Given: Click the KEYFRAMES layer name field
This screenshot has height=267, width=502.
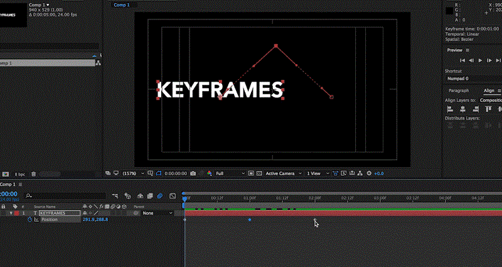Looking at the screenshot, I should pyautogui.click(x=60, y=213).
